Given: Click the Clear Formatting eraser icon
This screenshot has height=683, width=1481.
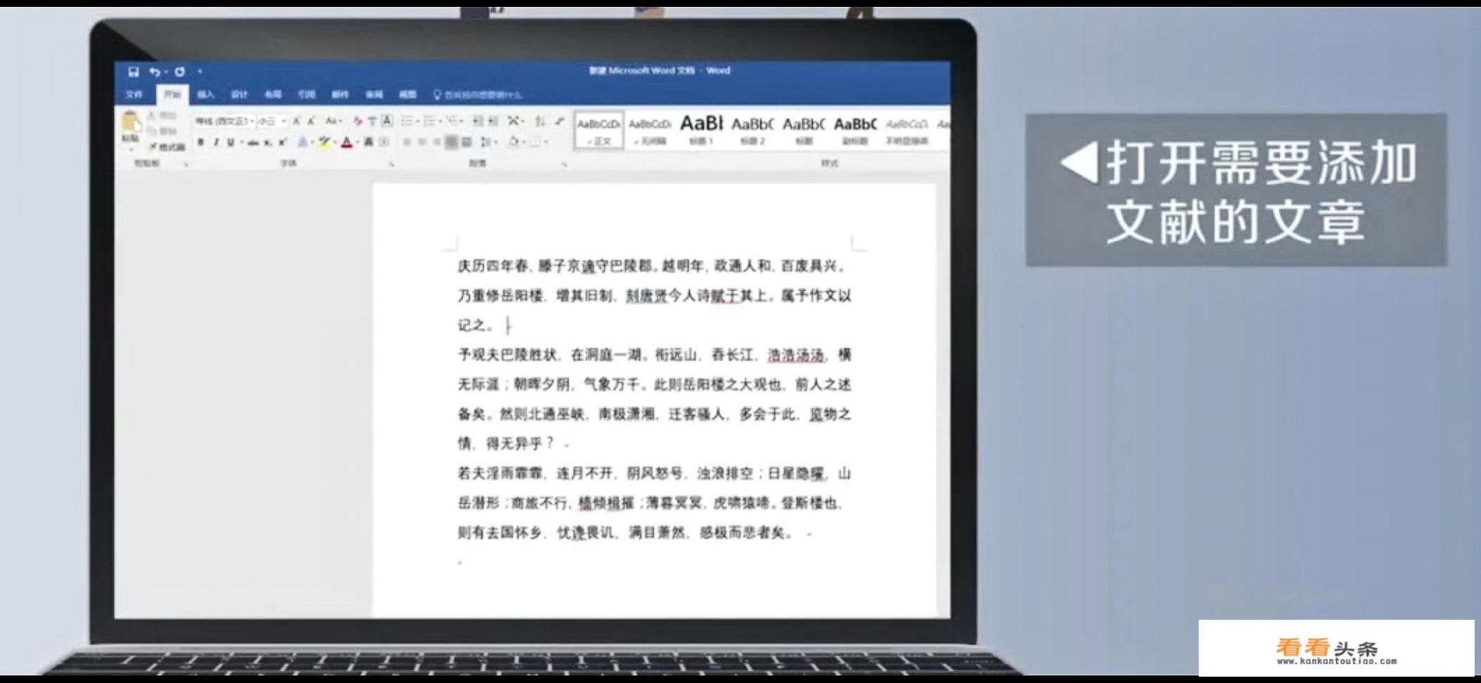Looking at the screenshot, I should pyautogui.click(x=357, y=122).
